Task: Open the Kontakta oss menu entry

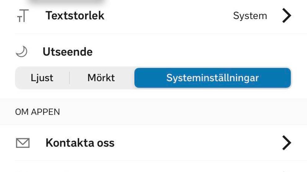Action: (80, 143)
